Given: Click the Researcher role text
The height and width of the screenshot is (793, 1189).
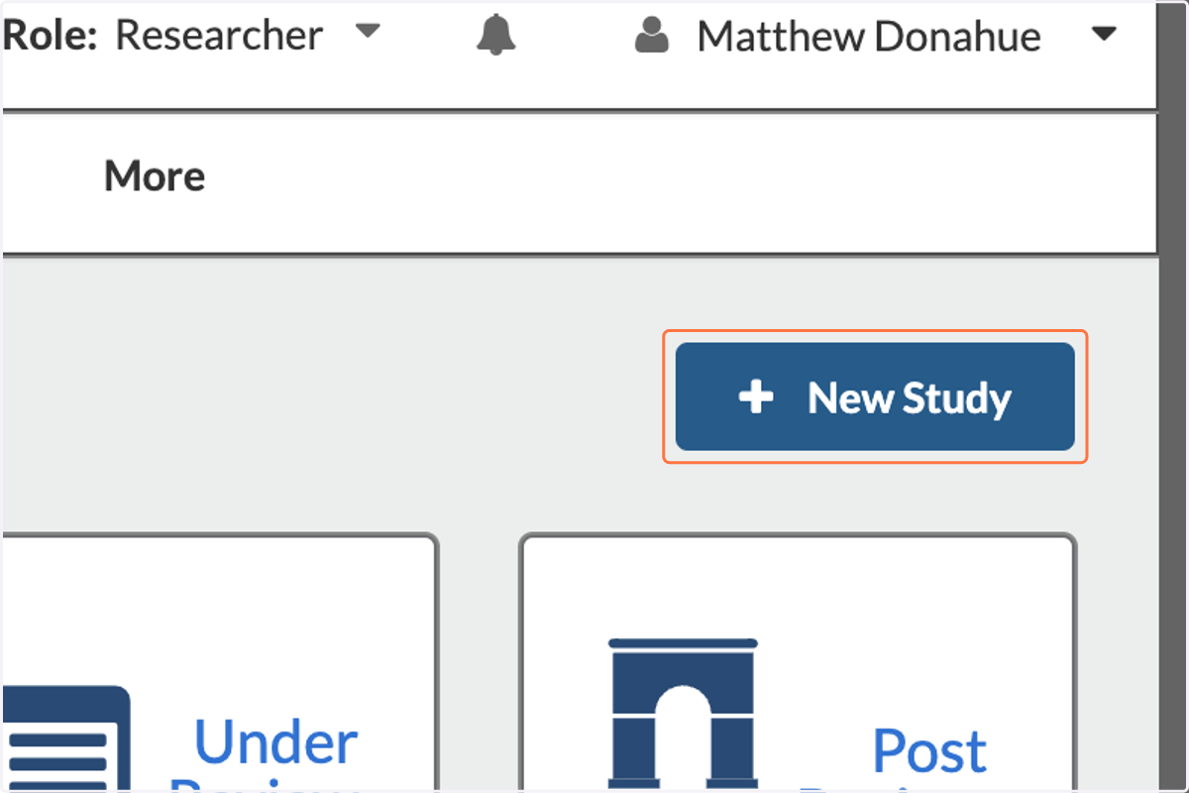Looking at the screenshot, I should click(219, 36).
